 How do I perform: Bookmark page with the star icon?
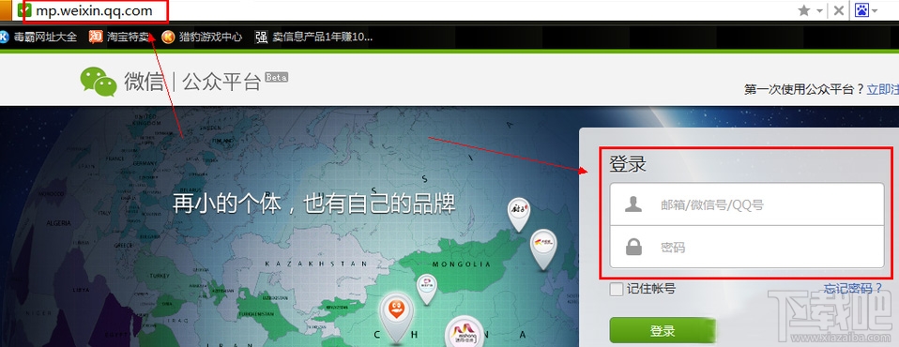pos(804,10)
